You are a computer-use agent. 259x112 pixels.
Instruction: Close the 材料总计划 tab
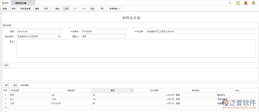(x=31, y=2)
